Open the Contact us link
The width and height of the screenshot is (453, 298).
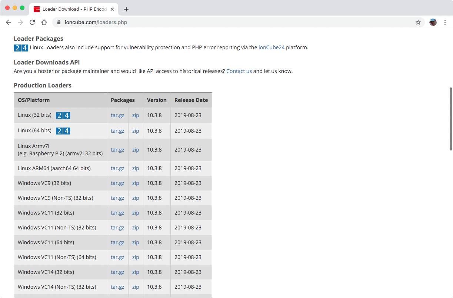click(x=239, y=71)
